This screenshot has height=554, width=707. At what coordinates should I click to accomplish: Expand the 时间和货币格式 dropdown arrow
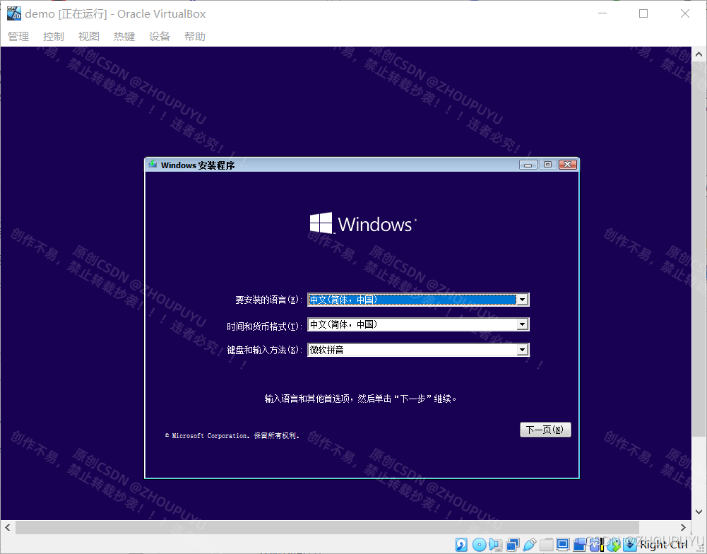click(522, 324)
